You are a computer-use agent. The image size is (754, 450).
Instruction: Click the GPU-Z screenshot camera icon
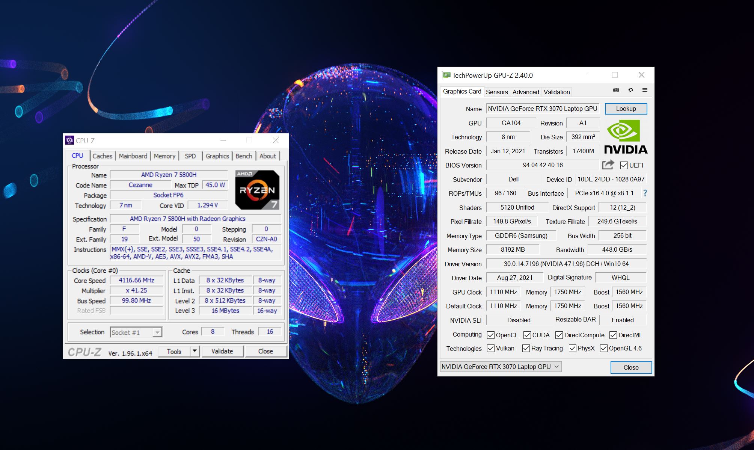coord(616,90)
